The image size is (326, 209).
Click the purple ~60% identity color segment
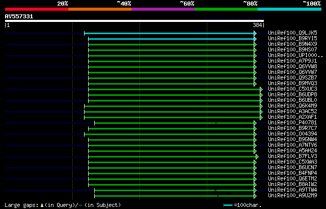(163, 9)
